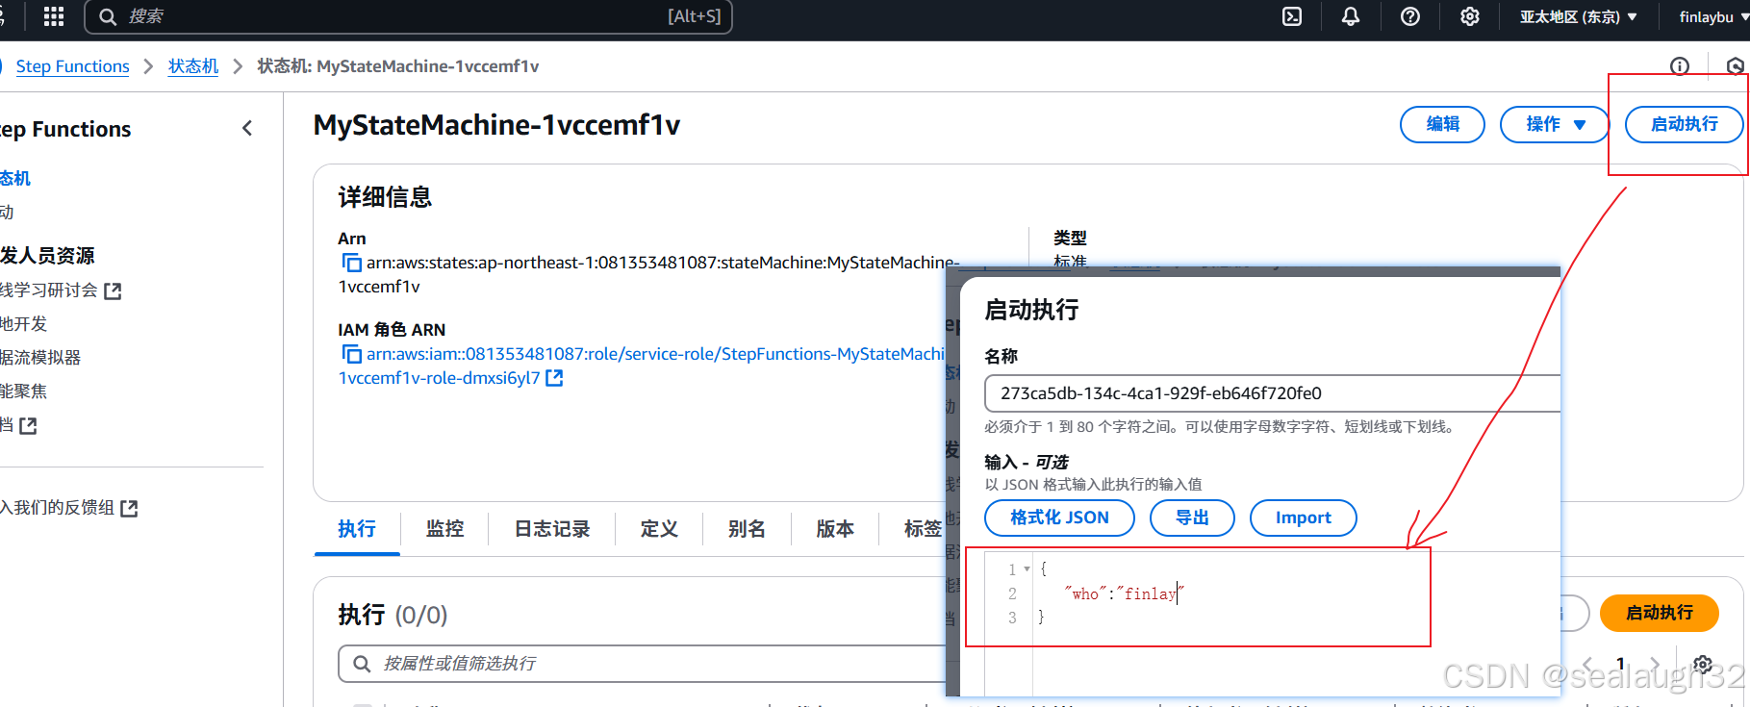
Task: Expand the 操作 actions dropdown
Action: pyautogui.click(x=1555, y=124)
